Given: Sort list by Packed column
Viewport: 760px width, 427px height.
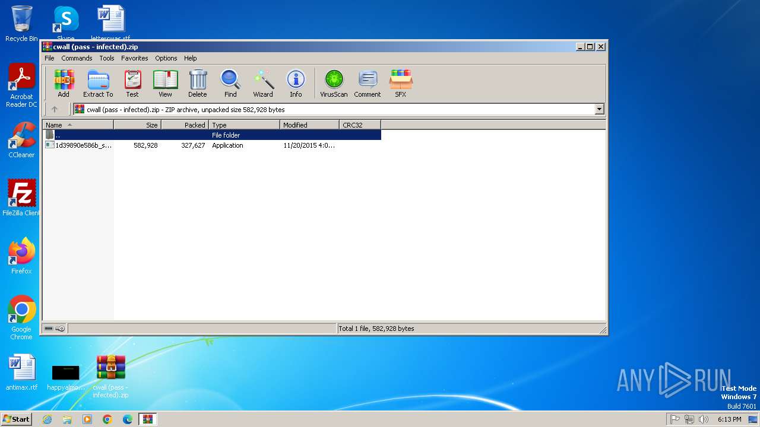Looking at the screenshot, I should 185,125.
